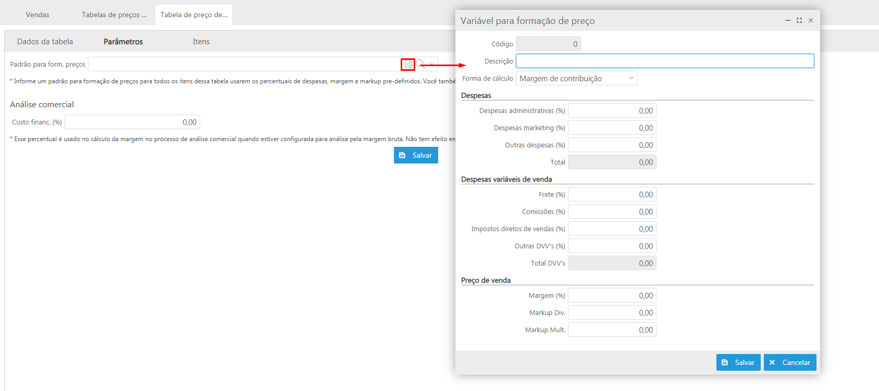Screen dimensions: 879x391
Task: Click the dialog title Variável para formação de preço
Action: click(x=527, y=21)
